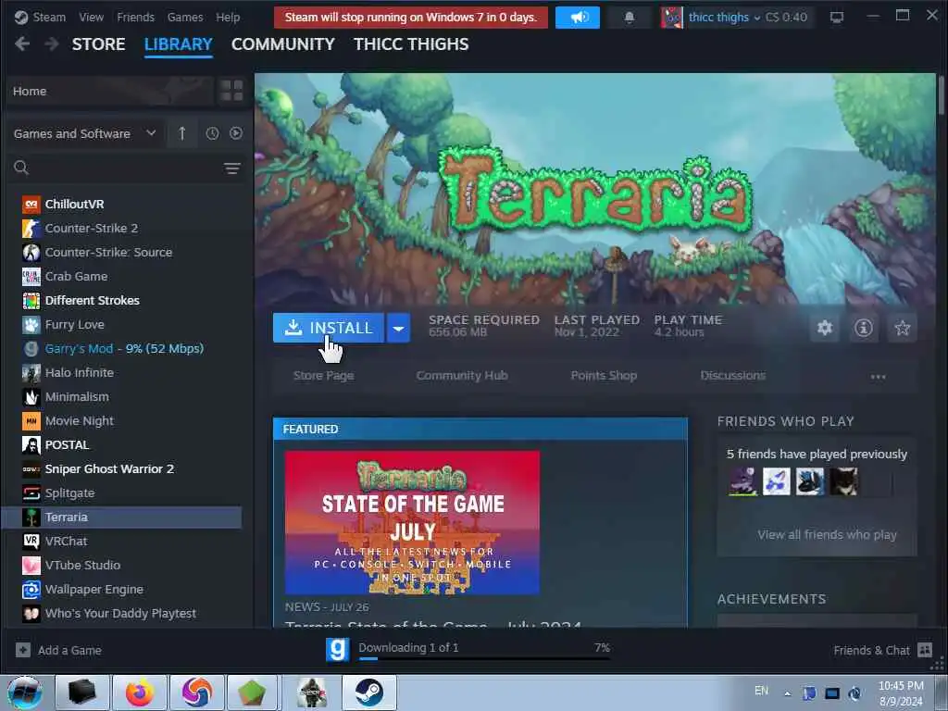
Task: Add Terraria to favorites star icon
Action: [x=902, y=328]
